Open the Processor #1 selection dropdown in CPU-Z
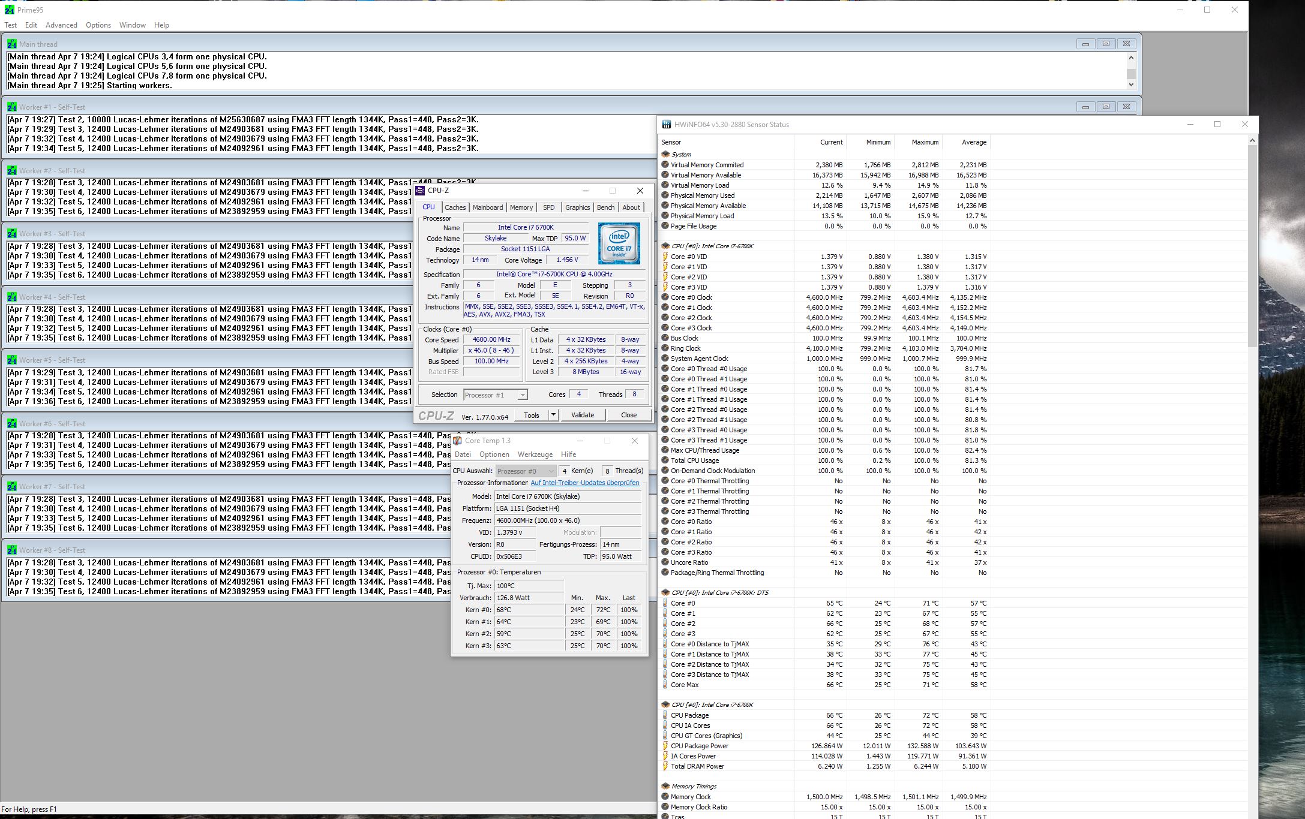The image size is (1305, 819). click(523, 395)
